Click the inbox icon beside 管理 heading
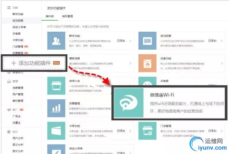This screenshot has width=229, height=154. pyautogui.click(x=9, y=81)
